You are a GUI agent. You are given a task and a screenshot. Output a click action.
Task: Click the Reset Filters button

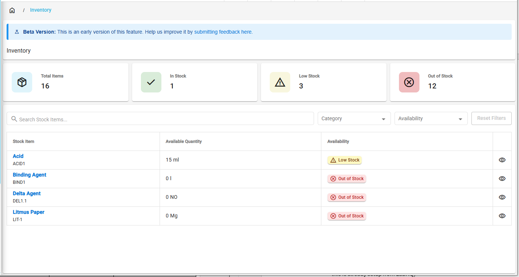(492, 118)
